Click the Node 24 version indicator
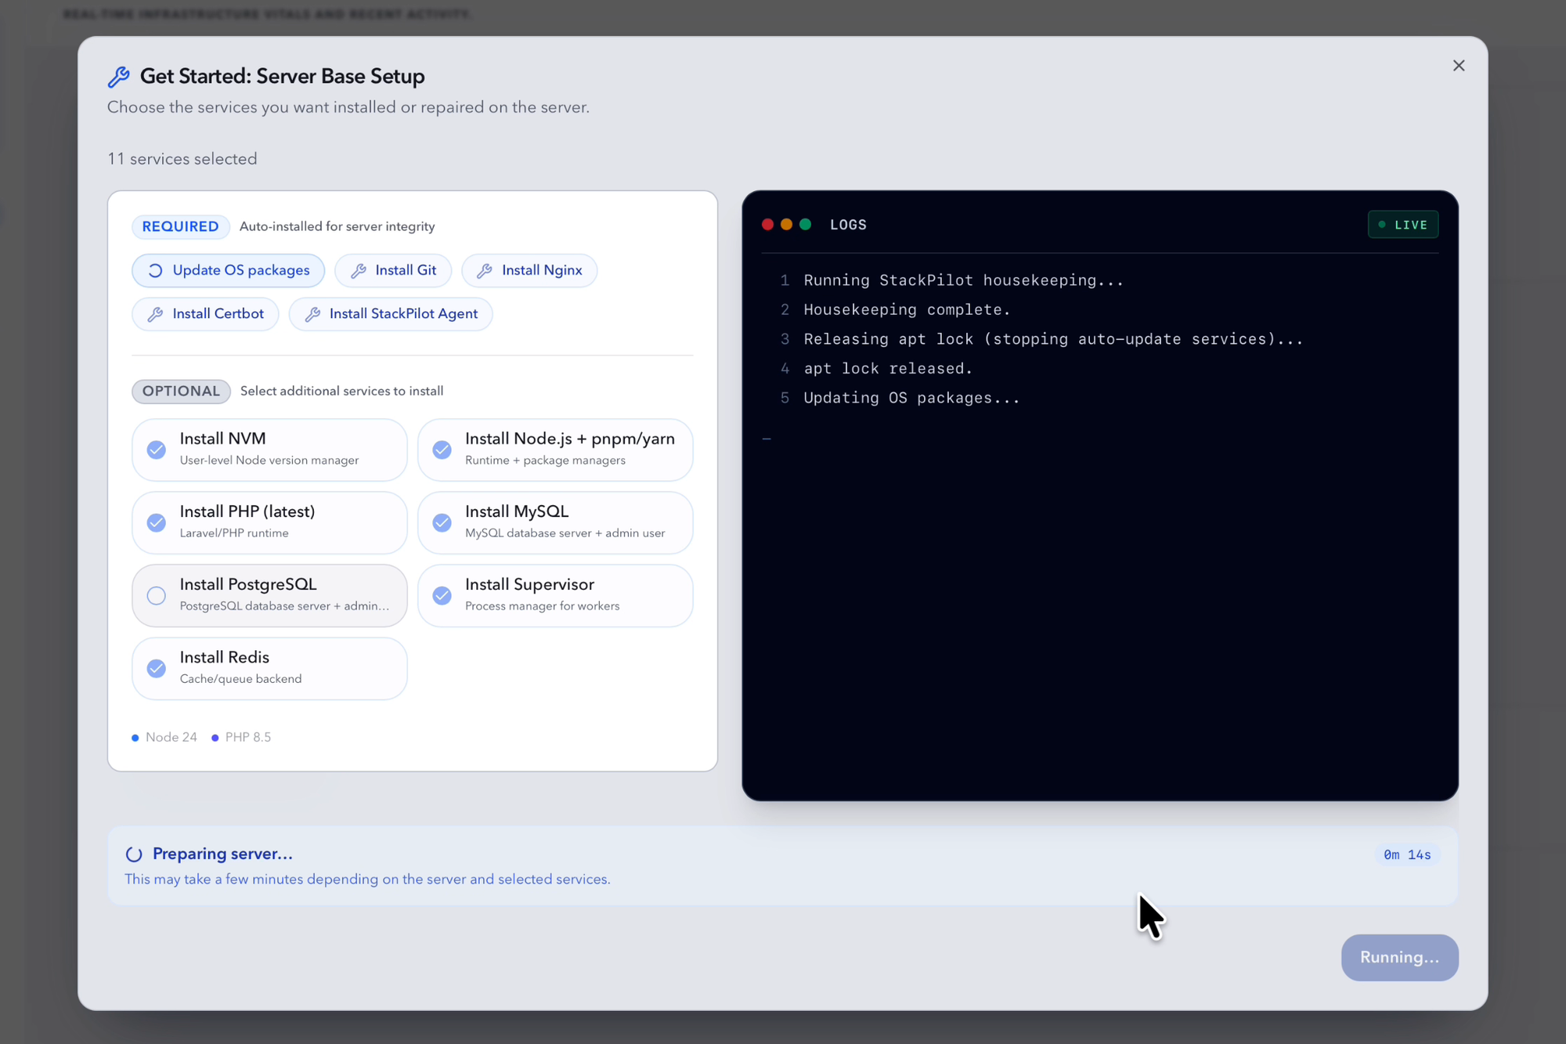Image resolution: width=1566 pixels, height=1044 pixels. pyautogui.click(x=164, y=737)
